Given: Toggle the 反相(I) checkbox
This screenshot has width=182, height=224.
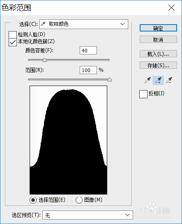Looking at the screenshot, I should pyautogui.click(x=143, y=94).
